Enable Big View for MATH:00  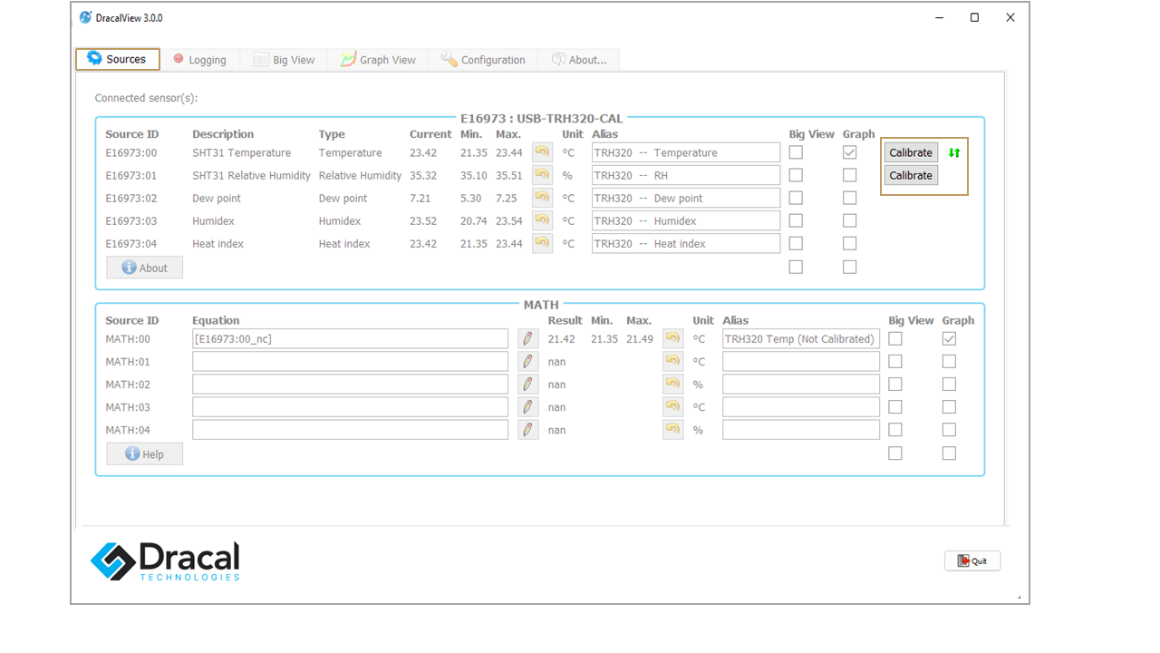(895, 338)
